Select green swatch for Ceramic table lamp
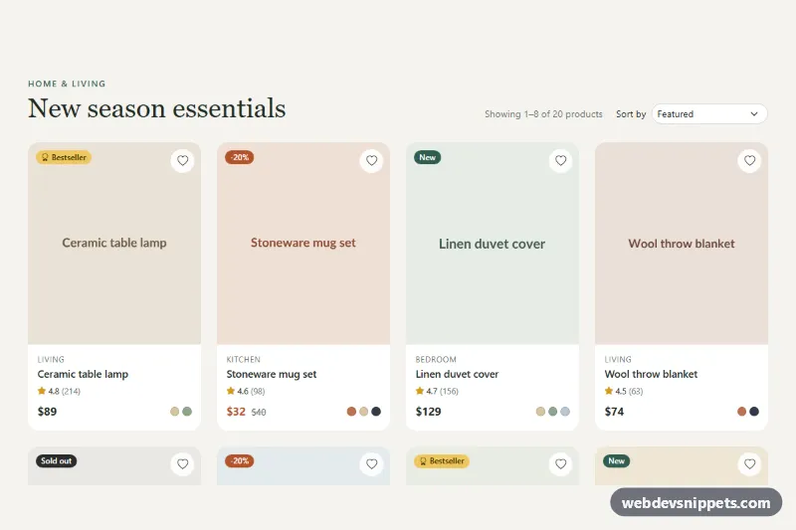The image size is (796, 530). pyautogui.click(x=187, y=412)
